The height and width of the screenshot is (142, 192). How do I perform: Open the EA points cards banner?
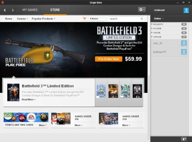26,117
